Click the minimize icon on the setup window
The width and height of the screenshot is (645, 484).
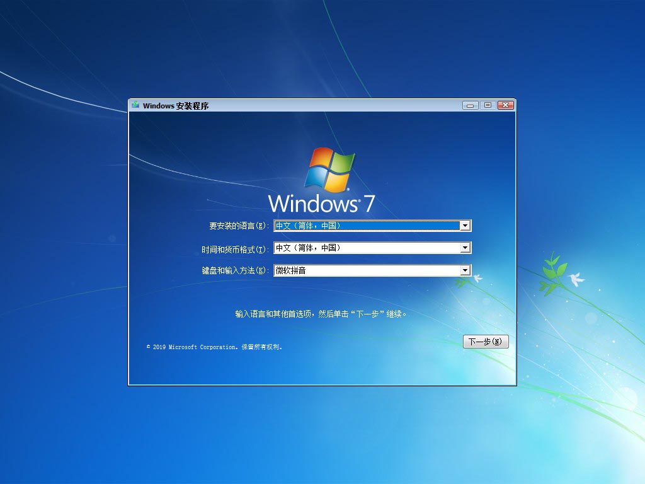tap(471, 105)
